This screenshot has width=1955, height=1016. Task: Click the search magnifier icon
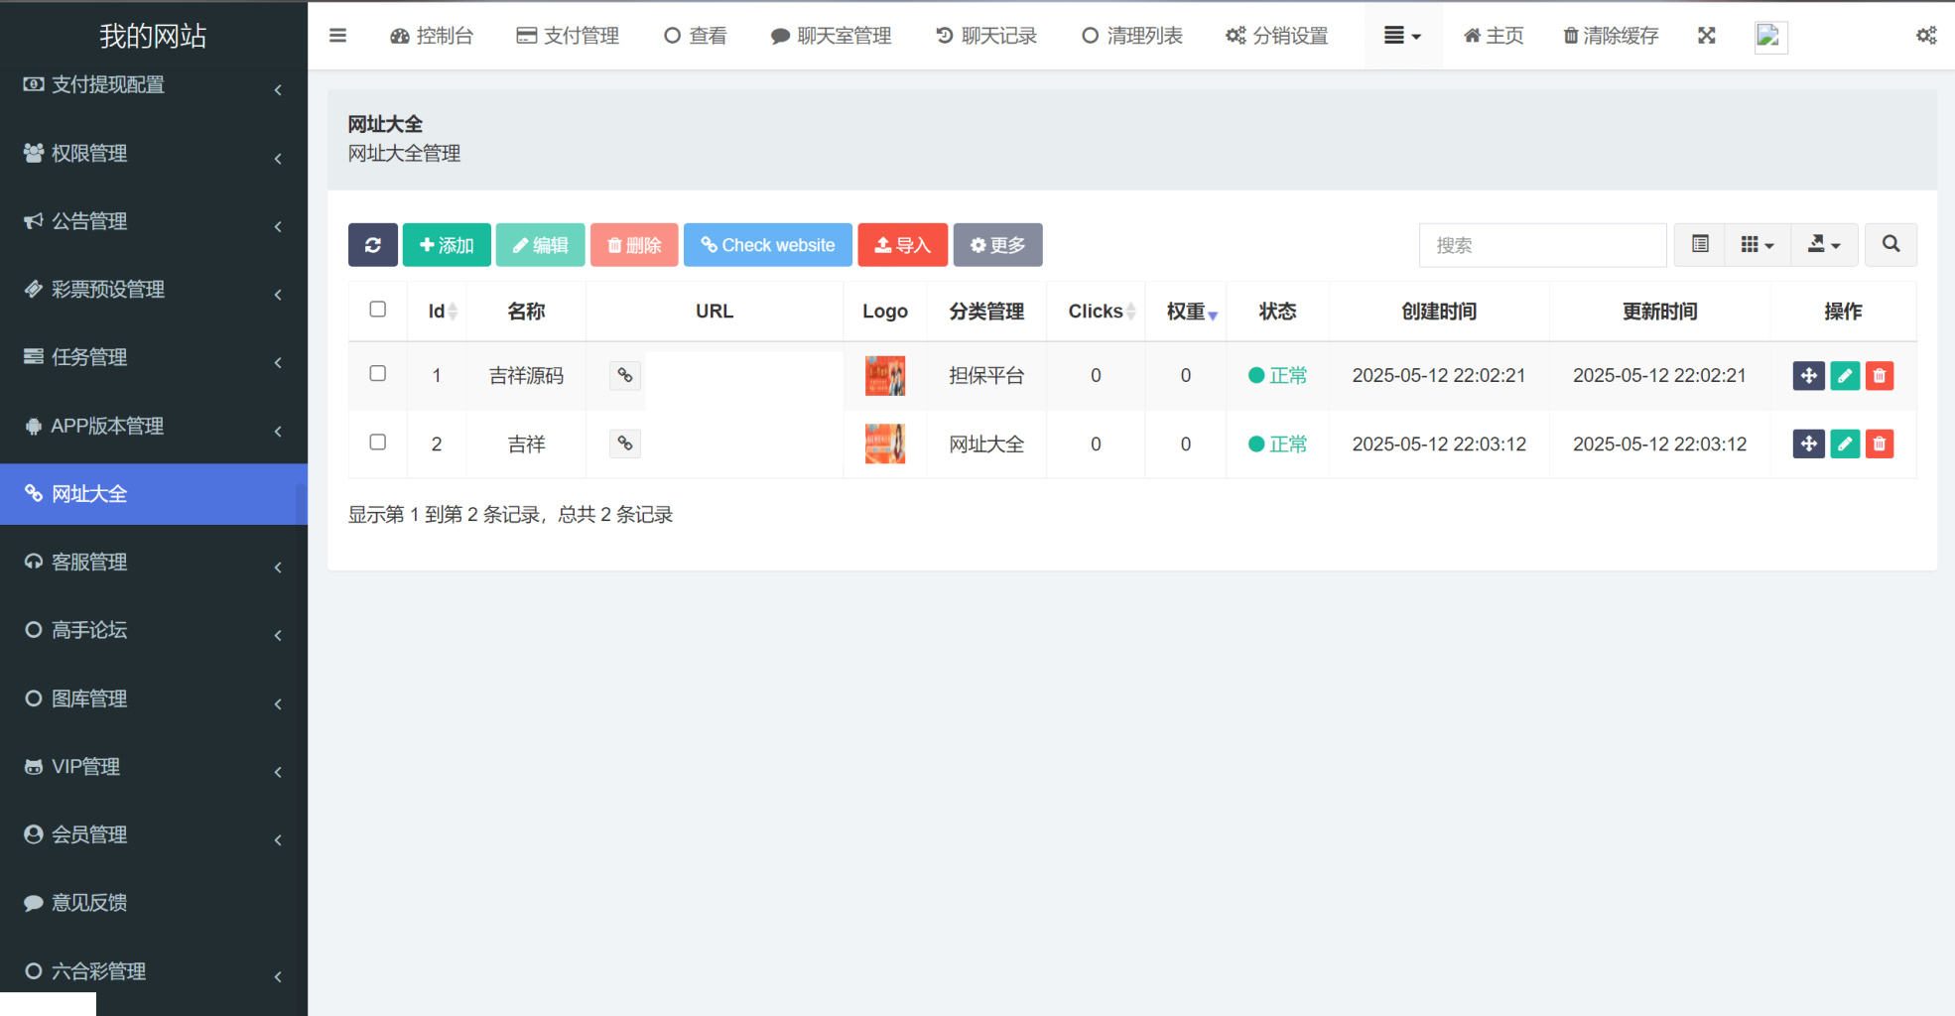click(1890, 245)
